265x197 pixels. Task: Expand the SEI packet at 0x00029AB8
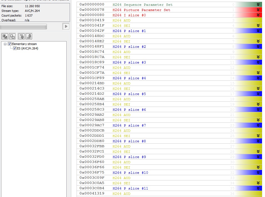point(258,120)
